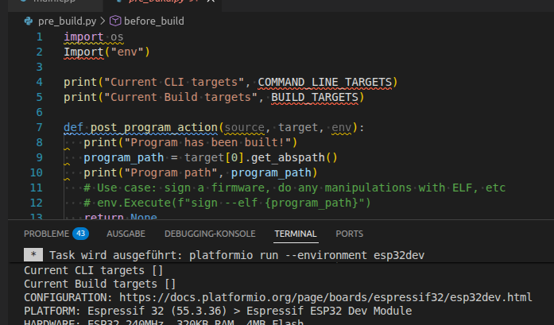Open the AUSGABE output tab
Image resolution: width=554 pixels, height=325 pixels.
[126, 234]
